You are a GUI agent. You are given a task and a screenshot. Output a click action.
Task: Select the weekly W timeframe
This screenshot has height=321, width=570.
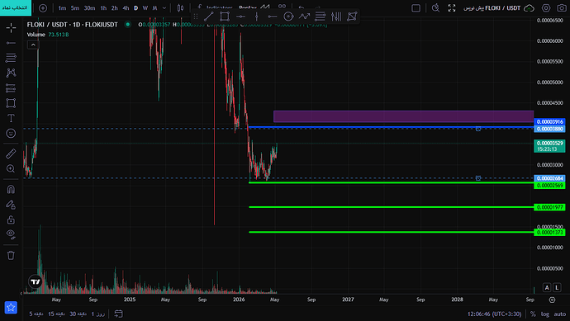pos(145,8)
